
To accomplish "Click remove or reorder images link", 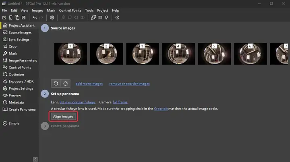I will (129, 84).
